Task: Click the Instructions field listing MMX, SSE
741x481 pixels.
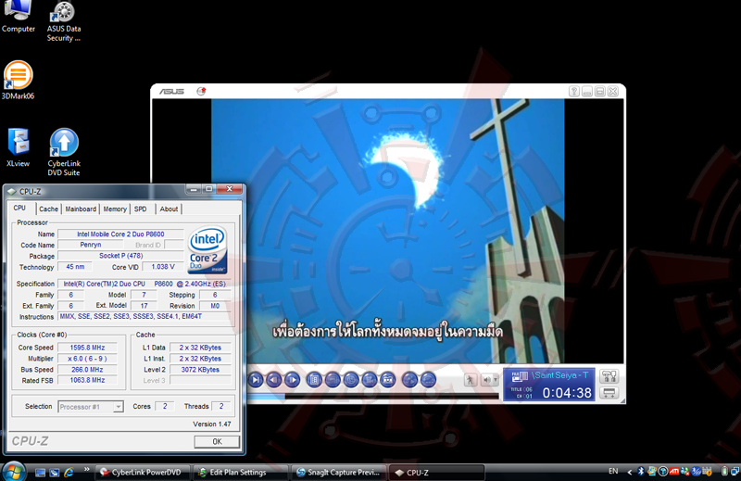Action: click(x=144, y=316)
